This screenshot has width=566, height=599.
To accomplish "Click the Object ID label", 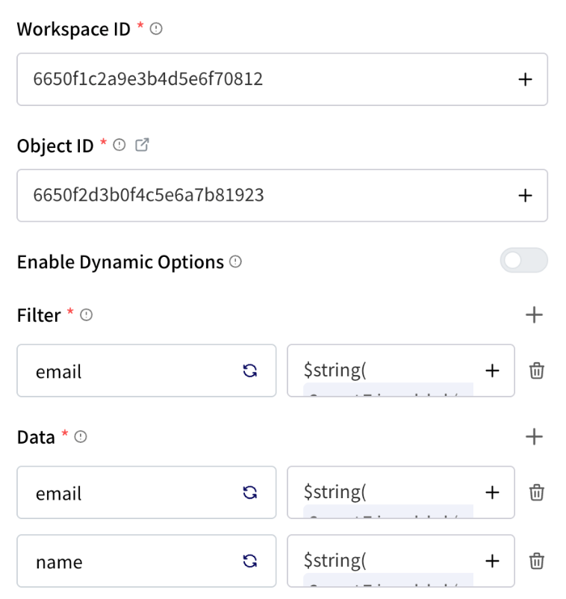I will click(x=55, y=146).
